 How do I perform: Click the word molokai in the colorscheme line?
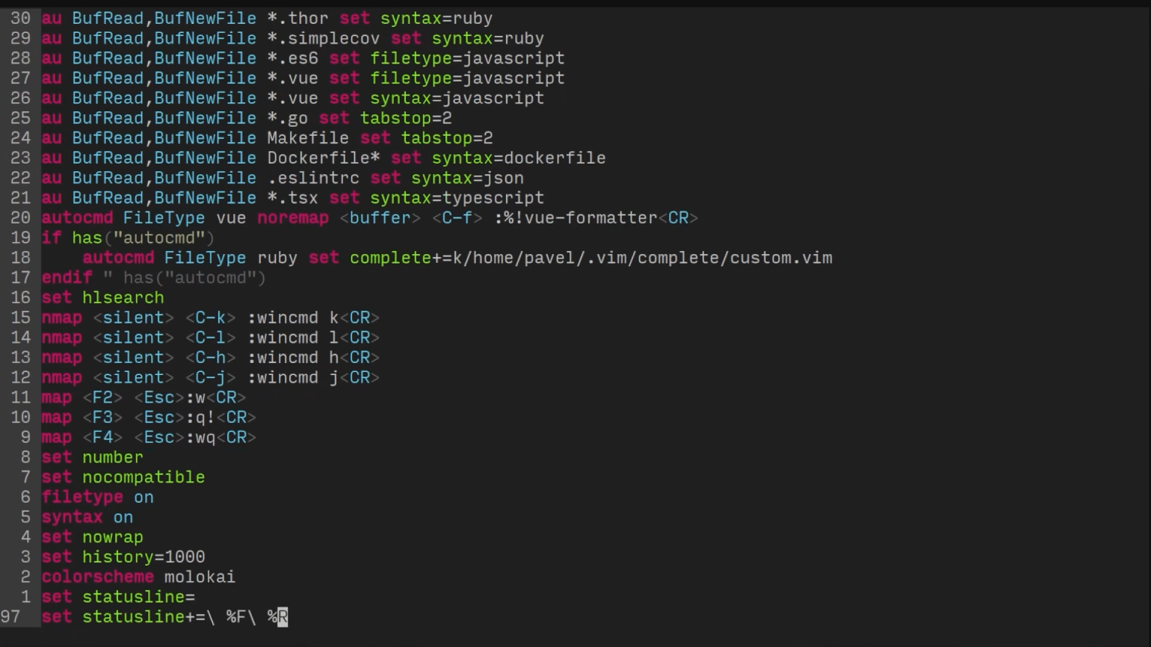click(200, 578)
